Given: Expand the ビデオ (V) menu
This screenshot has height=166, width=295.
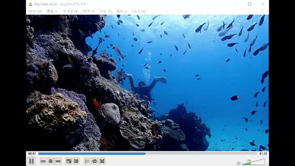Looking at the screenshot, I should pyautogui.click(x=89, y=11).
